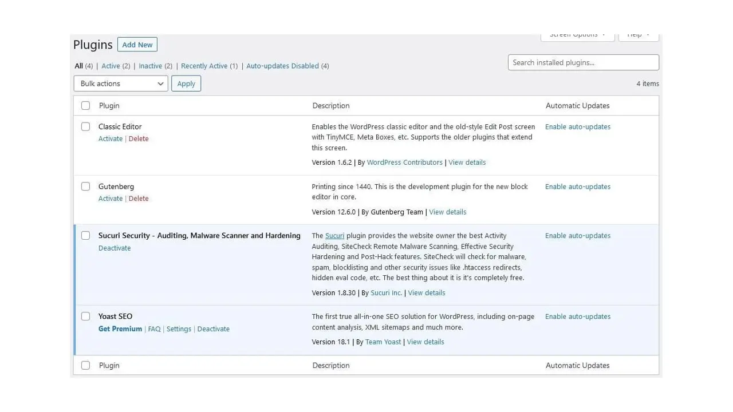Click the Classic Editor plugin name

120,127
